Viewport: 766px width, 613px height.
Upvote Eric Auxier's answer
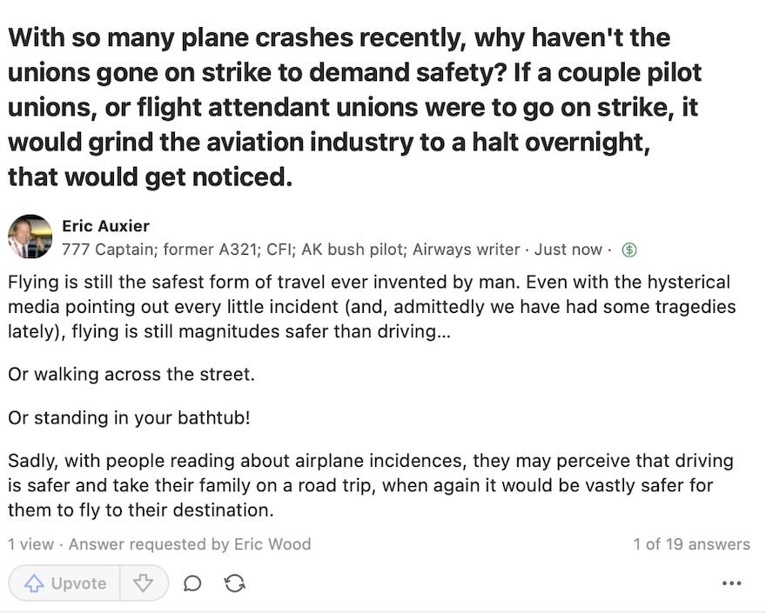64,583
